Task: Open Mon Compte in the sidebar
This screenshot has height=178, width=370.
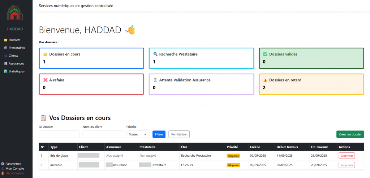Action: click(x=14, y=169)
